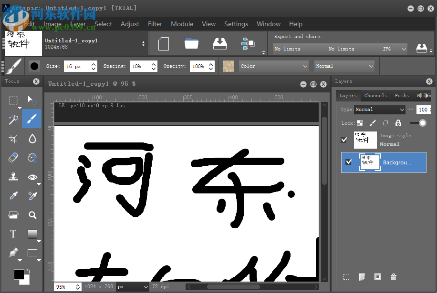This screenshot has height=293, width=437.
Task: Select the Rectangular Selection tool
Action: (x=13, y=100)
